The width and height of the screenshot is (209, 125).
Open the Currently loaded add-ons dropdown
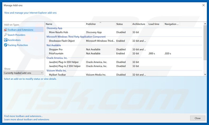24,73
